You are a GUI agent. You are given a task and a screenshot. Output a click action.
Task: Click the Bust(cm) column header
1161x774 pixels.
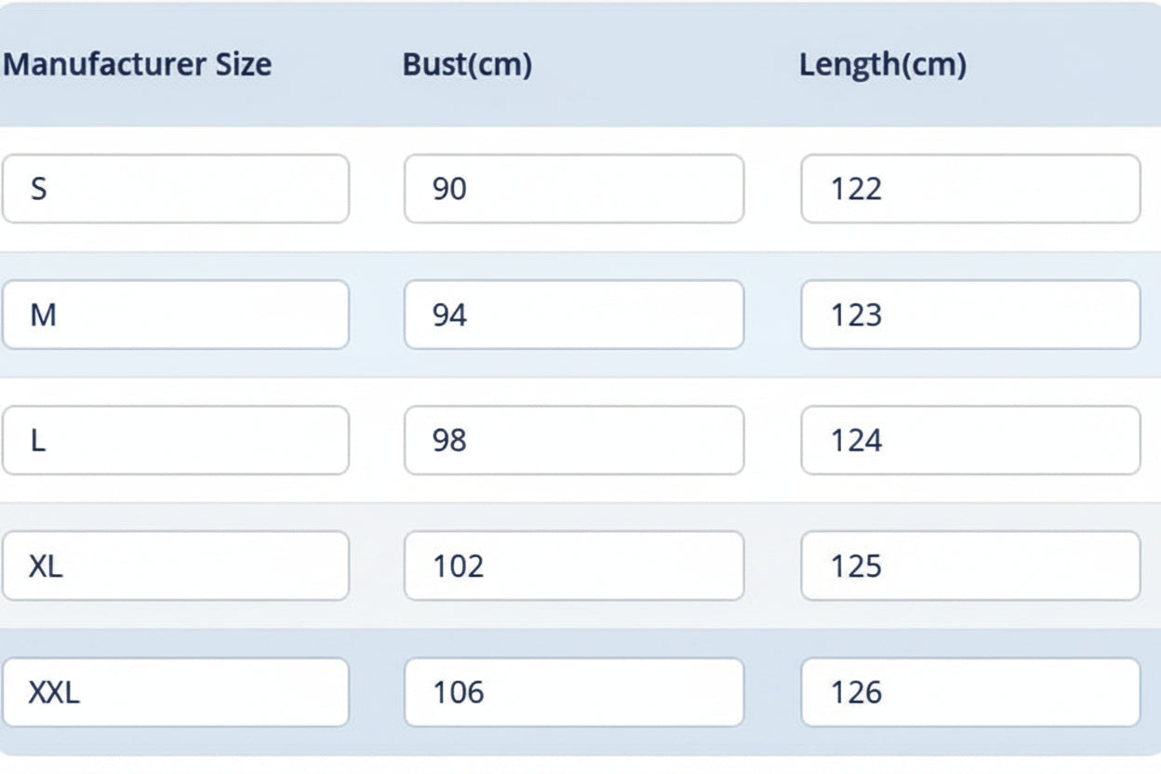(467, 65)
